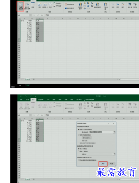
Task: Tick the 'Add this data to Data Model' checkbox
Action: tap(79, 160)
